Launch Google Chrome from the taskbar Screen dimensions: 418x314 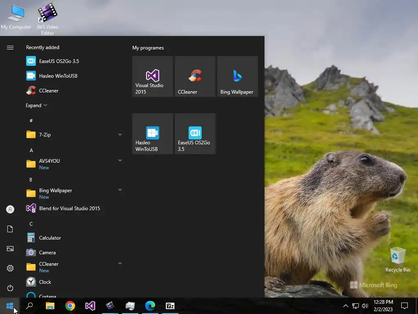pos(70,306)
